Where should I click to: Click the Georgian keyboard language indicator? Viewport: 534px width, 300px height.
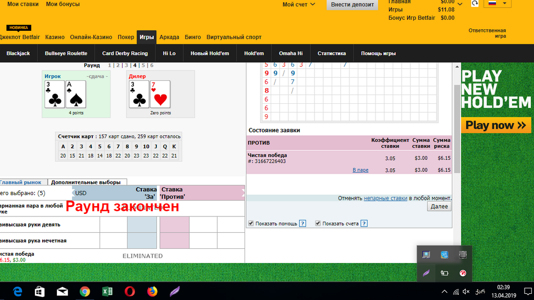coord(480,292)
